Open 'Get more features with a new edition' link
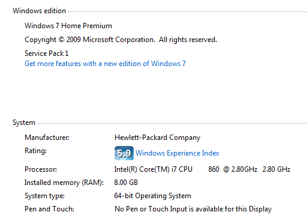Screen dimensions: 307x218 pos(105,64)
